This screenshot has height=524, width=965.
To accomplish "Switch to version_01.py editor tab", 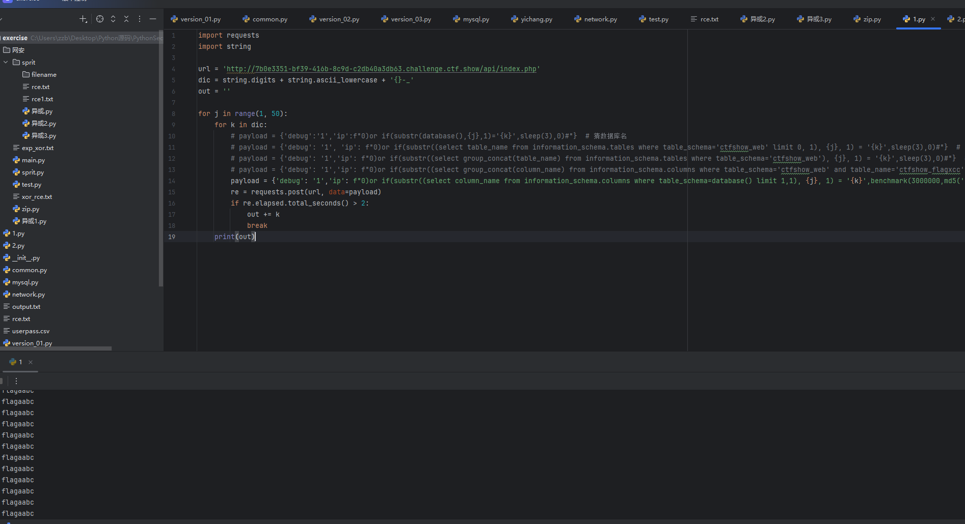I will tap(196, 19).
